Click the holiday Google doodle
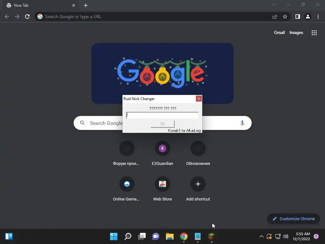This screenshot has width=325, height=244. coord(162,73)
